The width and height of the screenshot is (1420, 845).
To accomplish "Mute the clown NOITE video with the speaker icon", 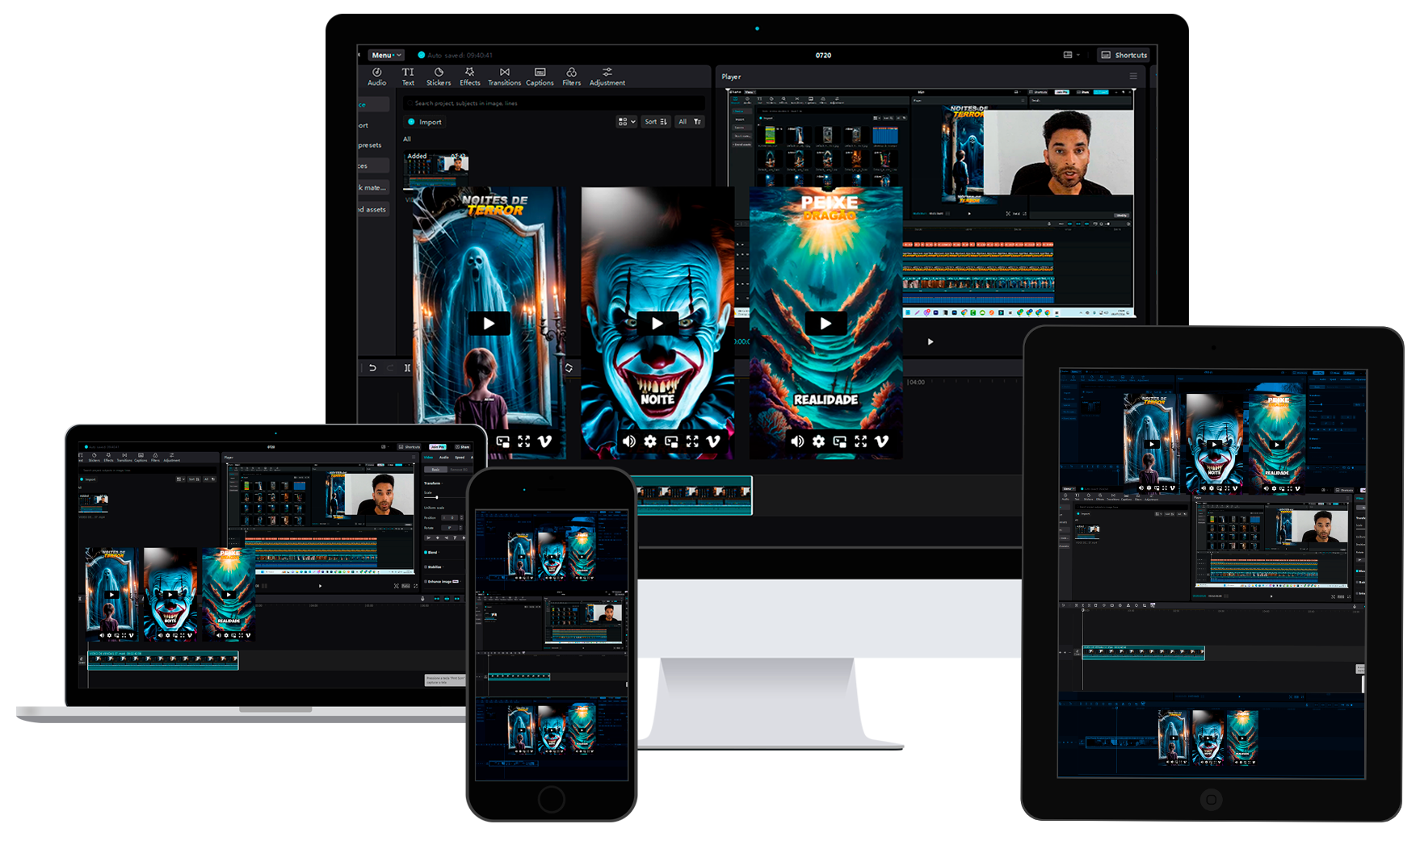I will pyautogui.click(x=629, y=441).
